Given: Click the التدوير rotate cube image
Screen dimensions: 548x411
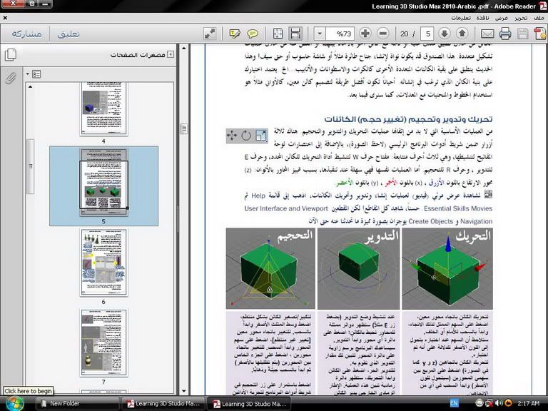Looking at the screenshot, I should pyautogui.click(x=359, y=269).
